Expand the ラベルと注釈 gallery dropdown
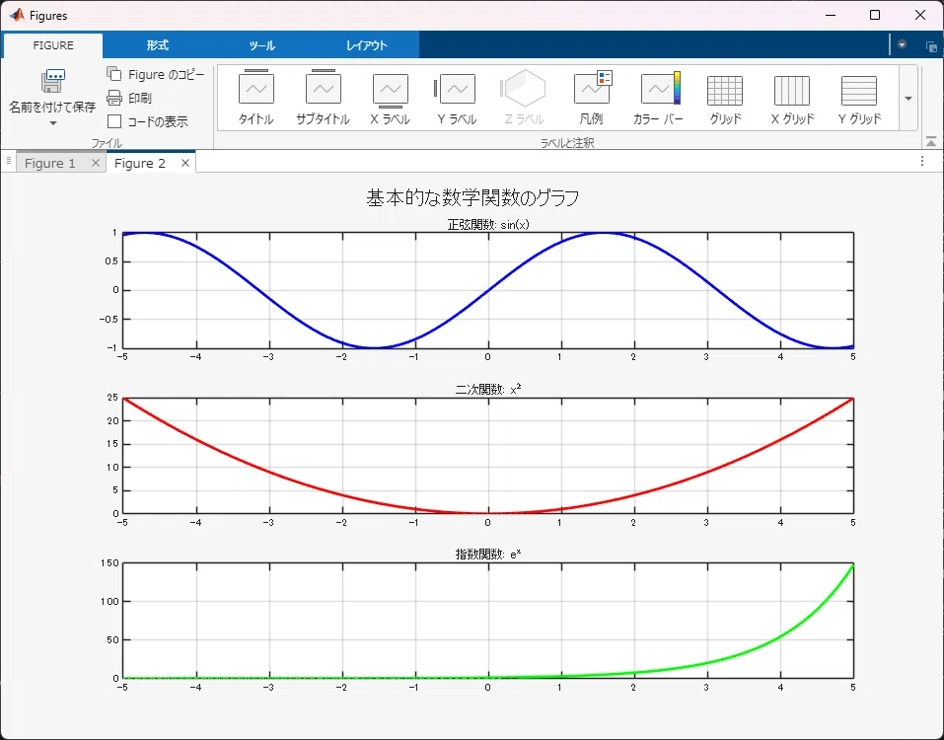Viewport: 944px width, 740px height. [908, 98]
